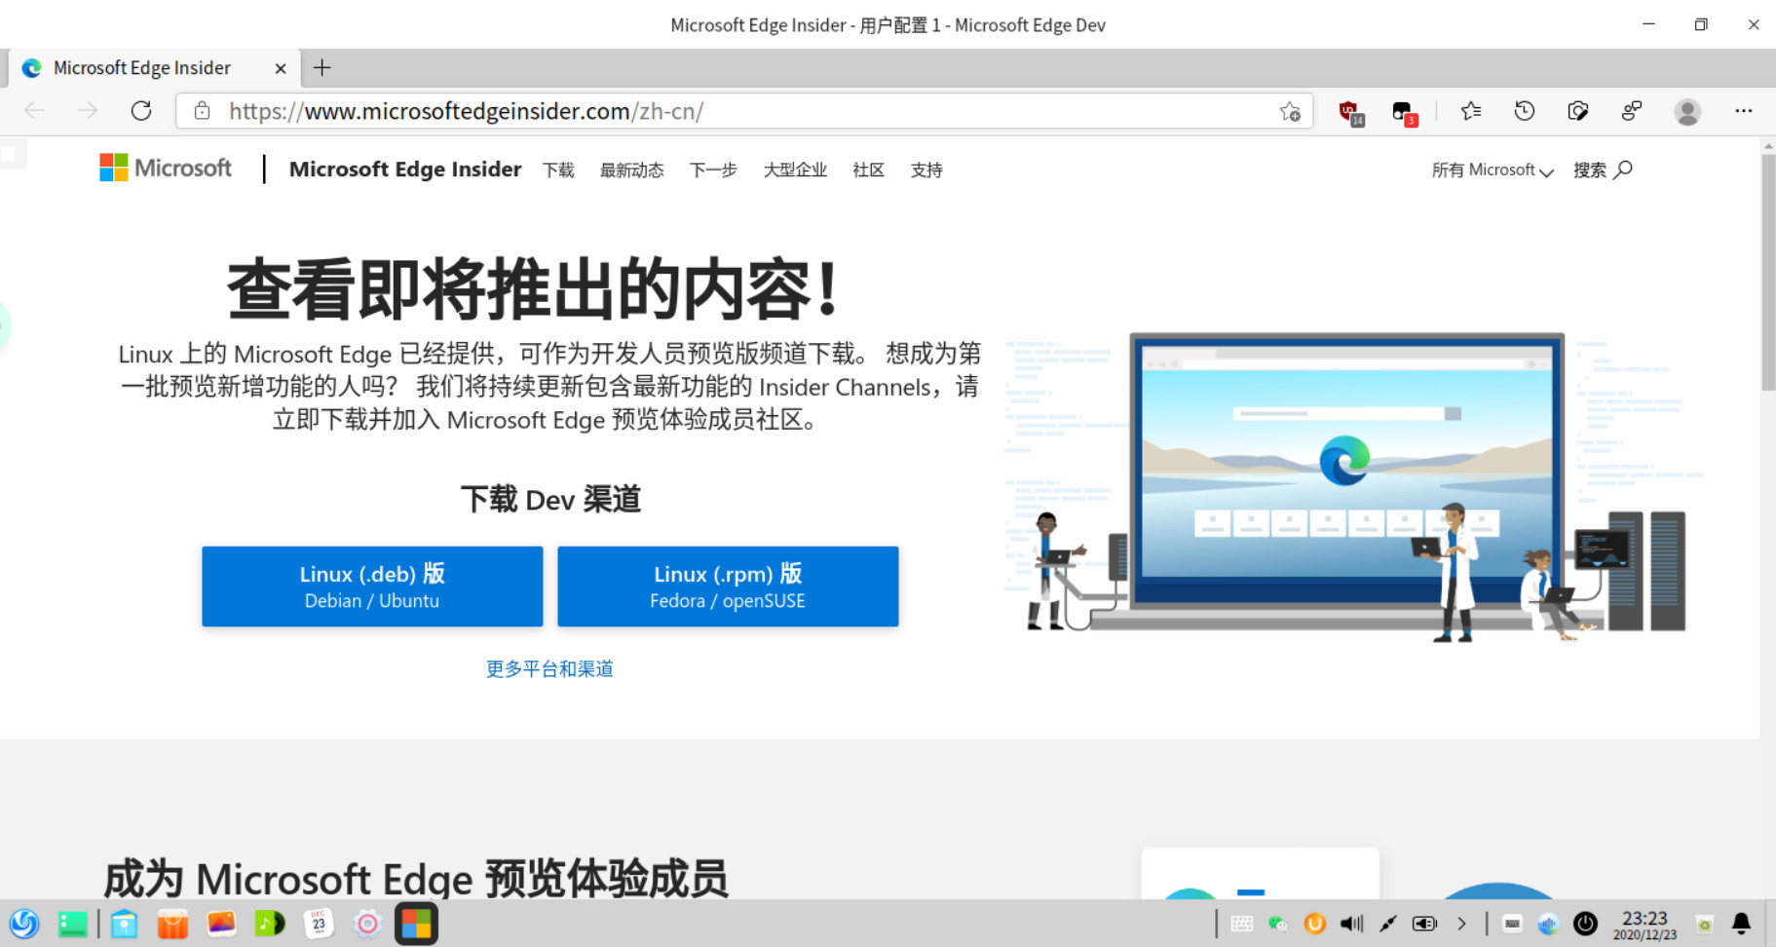The height and width of the screenshot is (947, 1776).
Task: Click the input method keyboard tray icon
Action: click(x=1512, y=924)
